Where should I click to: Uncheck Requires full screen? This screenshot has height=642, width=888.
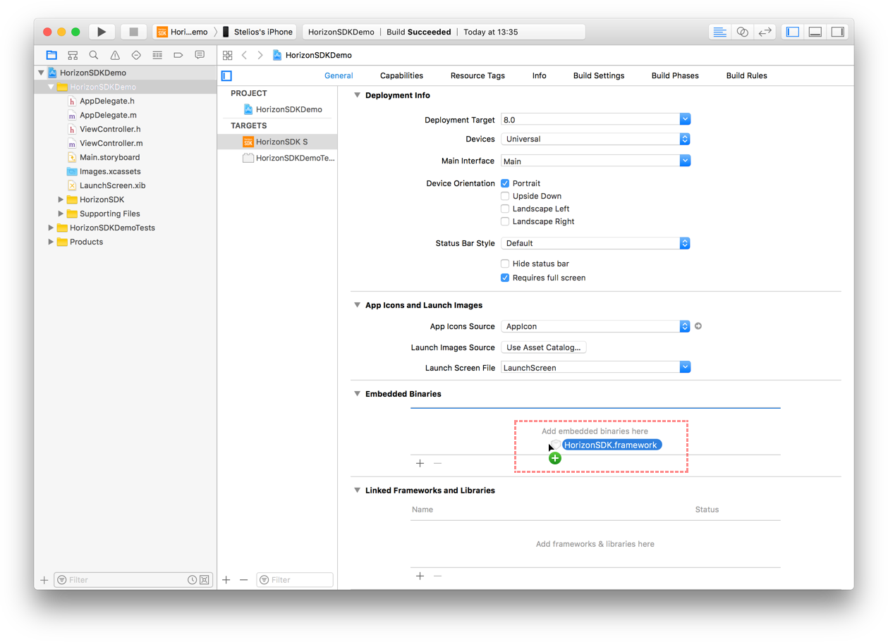pos(505,278)
